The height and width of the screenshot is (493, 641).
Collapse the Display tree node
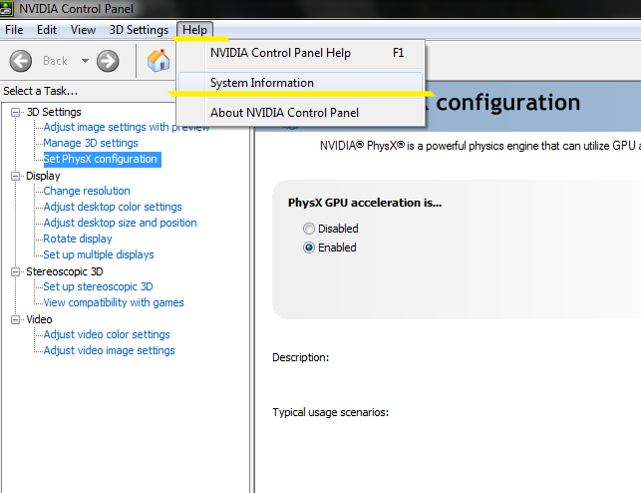pyautogui.click(x=15, y=176)
